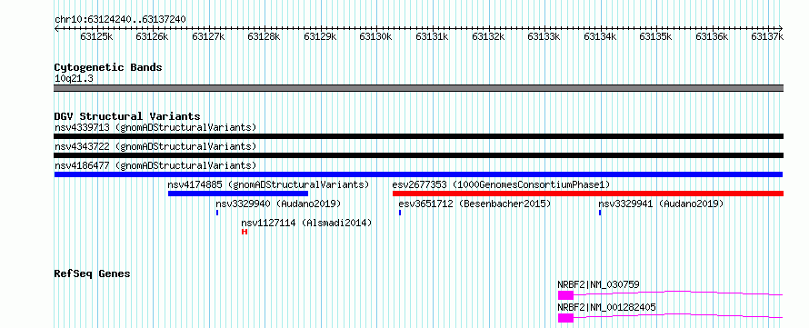Click the ruler's left arrowhead
Screen dimensions: 809x328
coord(56,28)
